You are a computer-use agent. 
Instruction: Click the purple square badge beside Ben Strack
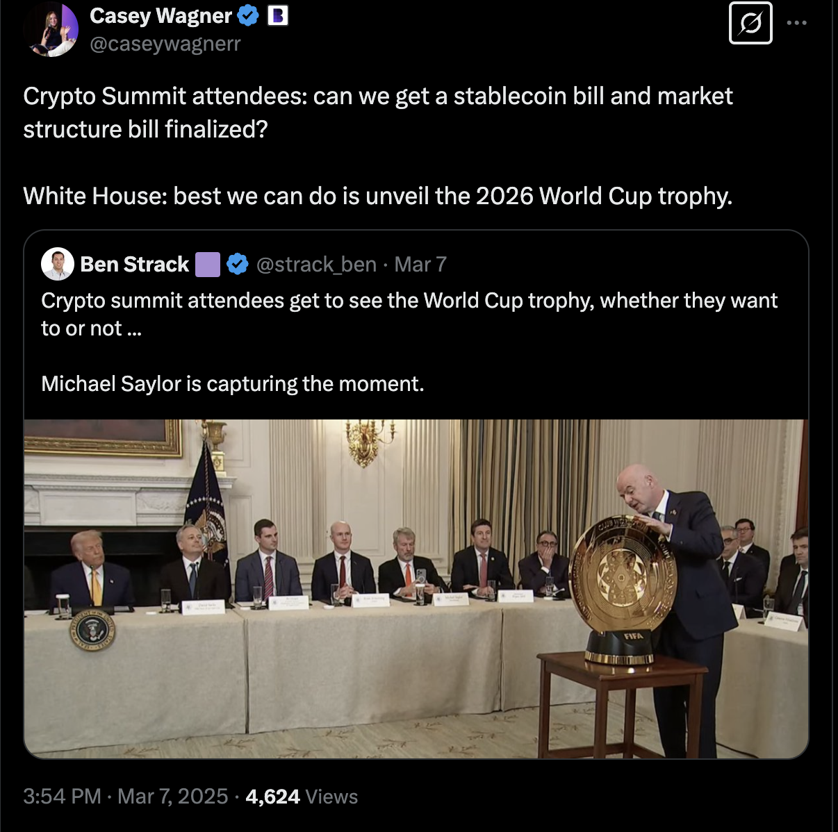coord(208,265)
